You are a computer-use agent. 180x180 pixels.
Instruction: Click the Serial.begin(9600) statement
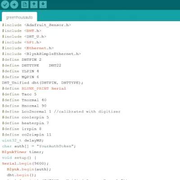pos(25,163)
